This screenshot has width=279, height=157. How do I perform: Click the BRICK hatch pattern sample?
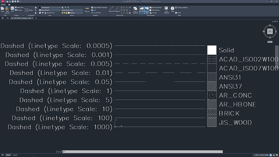point(212,113)
